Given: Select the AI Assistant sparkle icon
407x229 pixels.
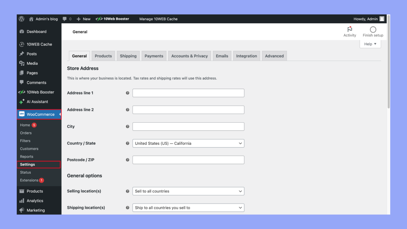Looking at the screenshot, I should coord(22,101).
